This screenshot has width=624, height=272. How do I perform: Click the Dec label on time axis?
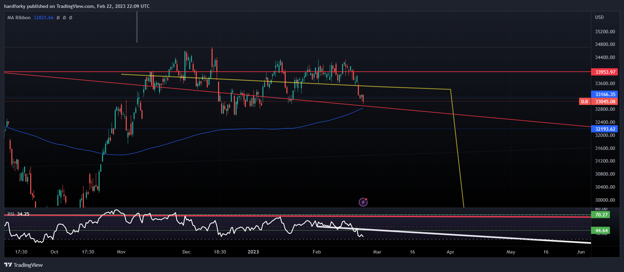coord(186,252)
